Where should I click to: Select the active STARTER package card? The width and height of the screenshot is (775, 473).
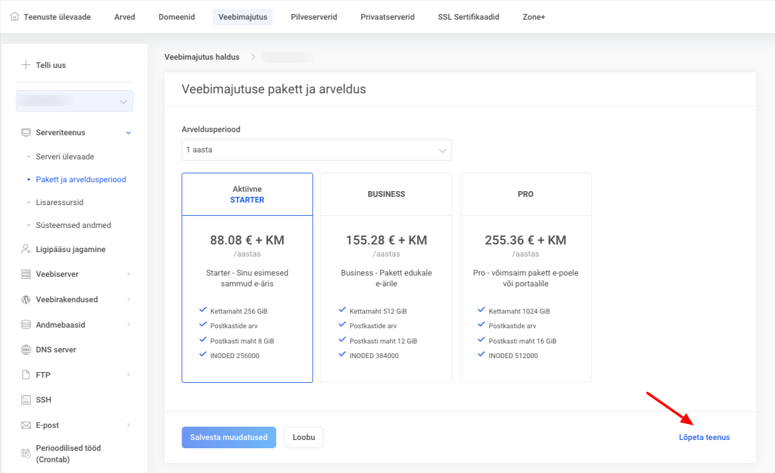coord(247,277)
